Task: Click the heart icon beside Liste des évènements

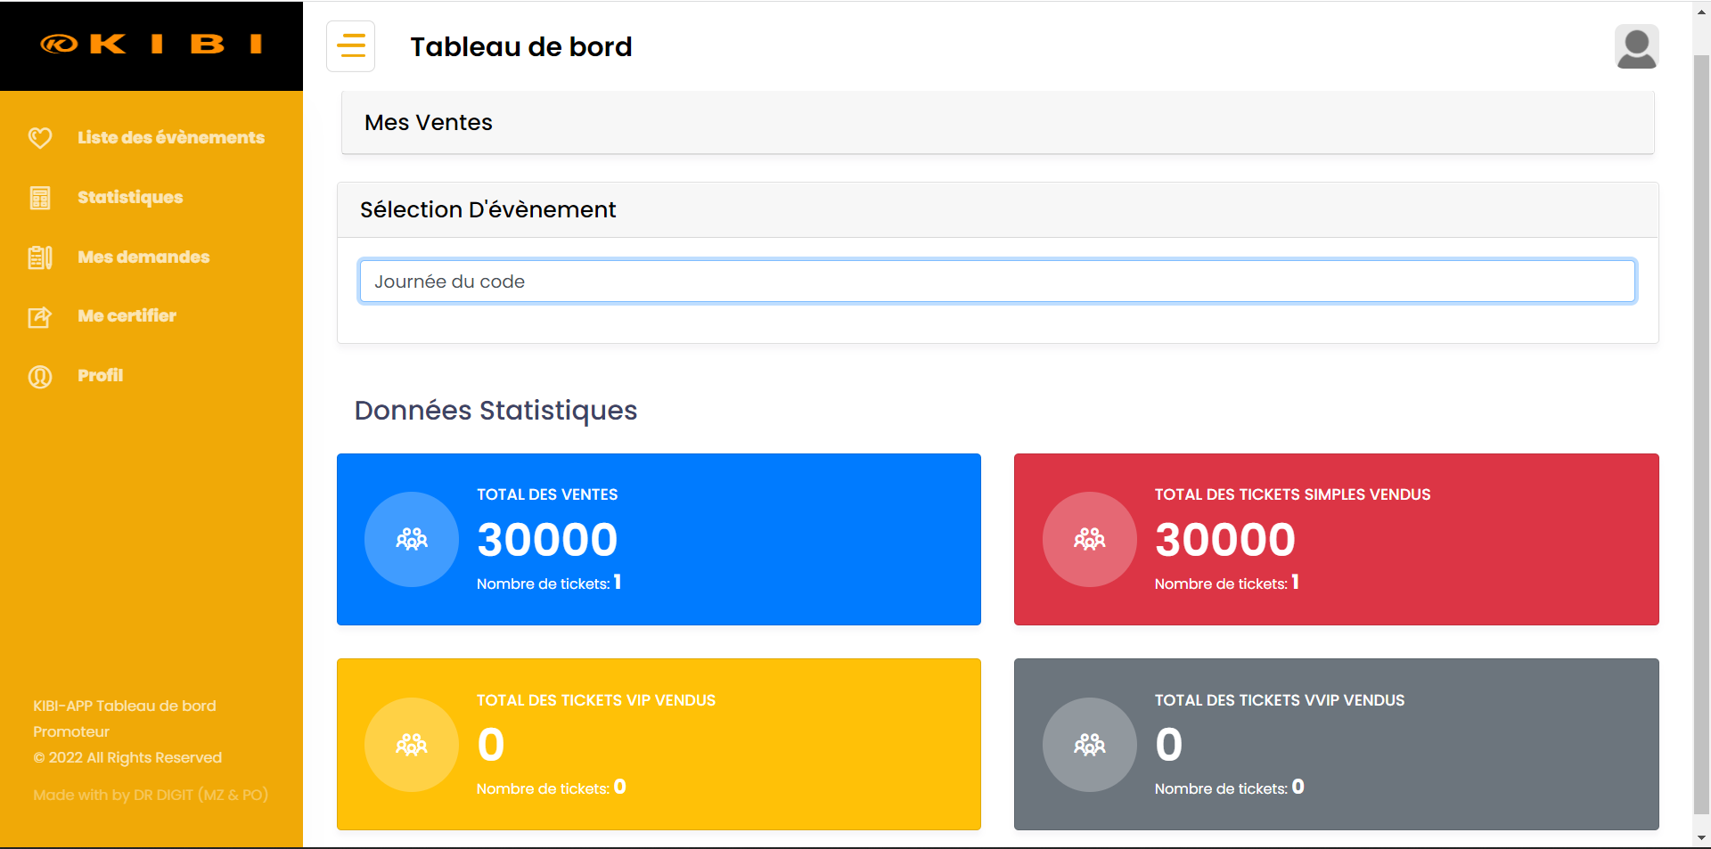Action: coord(40,138)
